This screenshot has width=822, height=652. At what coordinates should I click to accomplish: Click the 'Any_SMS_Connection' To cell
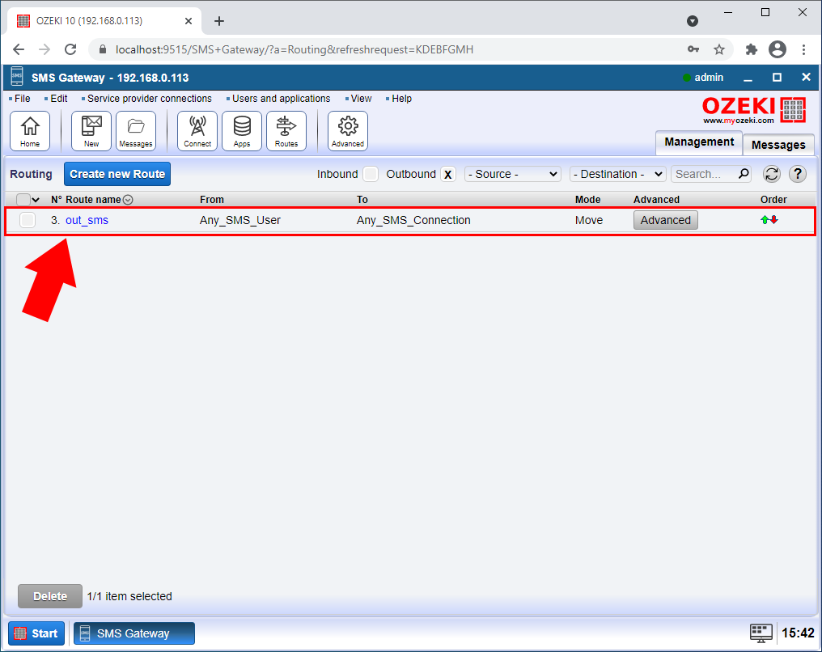pos(413,220)
